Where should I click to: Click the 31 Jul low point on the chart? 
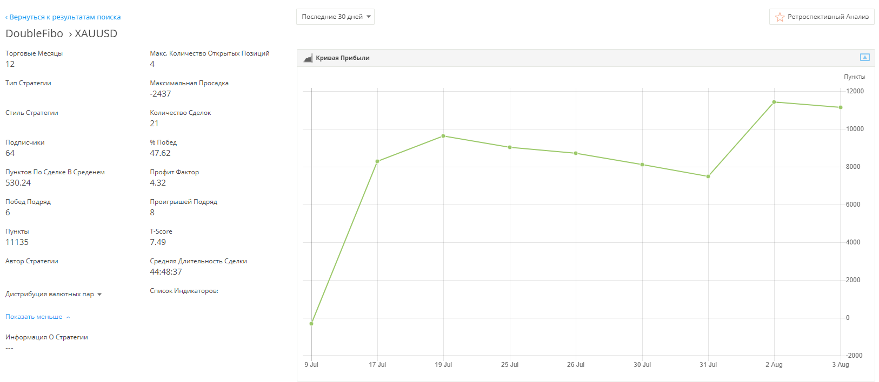click(708, 176)
